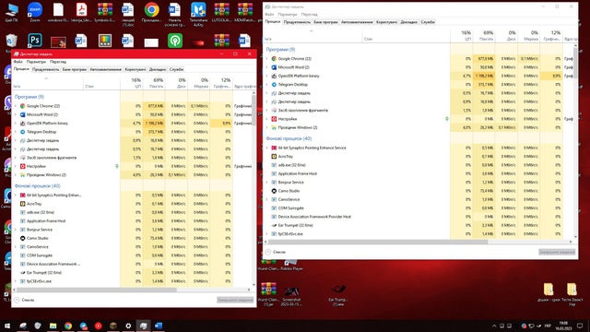
Task: Click Microsoft Word icon in red-titled Task Manager
Action: coord(22,114)
